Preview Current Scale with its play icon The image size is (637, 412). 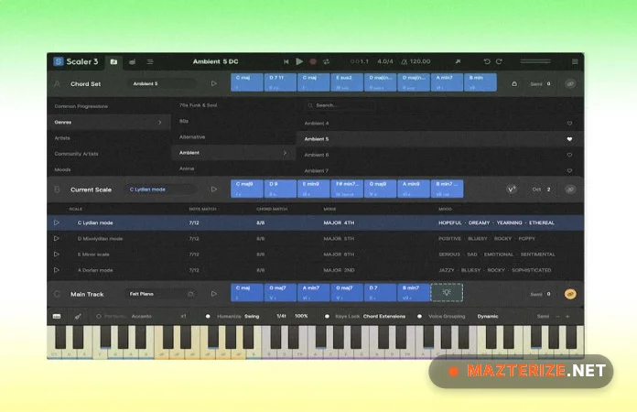tap(213, 189)
